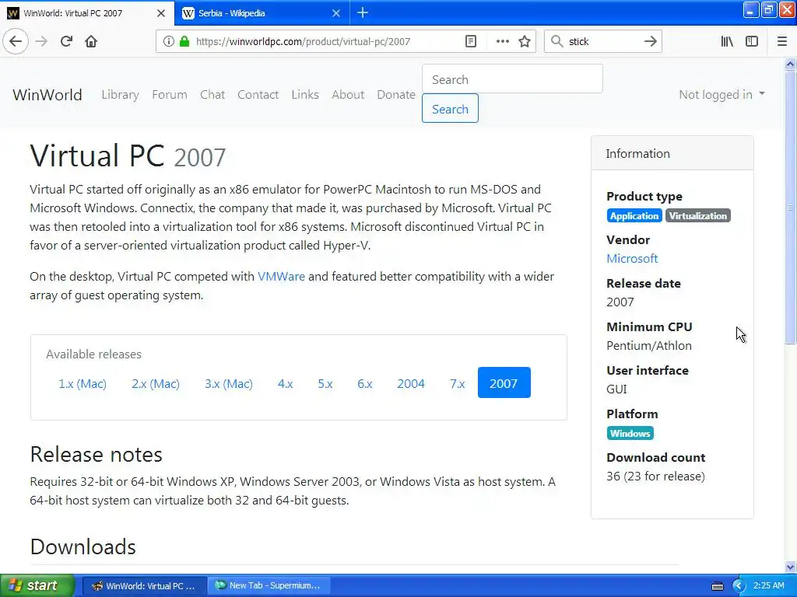Follow the VMWare link in description
Viewport: 797px width, 597px height.
(x=281, y=277)
